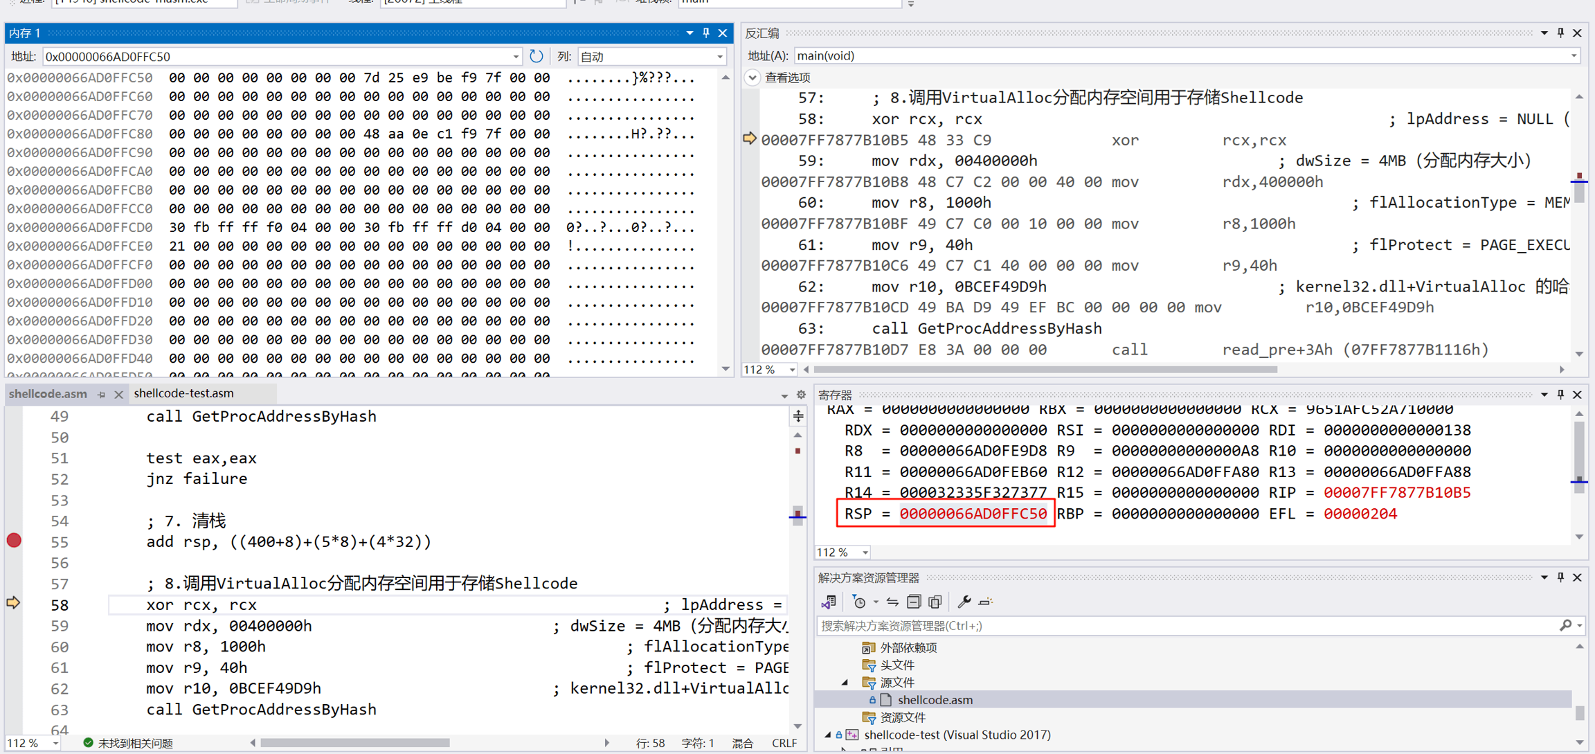The height and width of the screenshot is (754, 1595).
Task: Switch to the shellcode-test.asm tab
Action: point(183,393)
